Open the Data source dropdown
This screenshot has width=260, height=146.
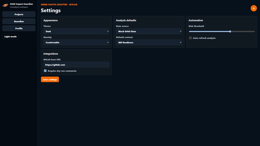tap(149, 31)
